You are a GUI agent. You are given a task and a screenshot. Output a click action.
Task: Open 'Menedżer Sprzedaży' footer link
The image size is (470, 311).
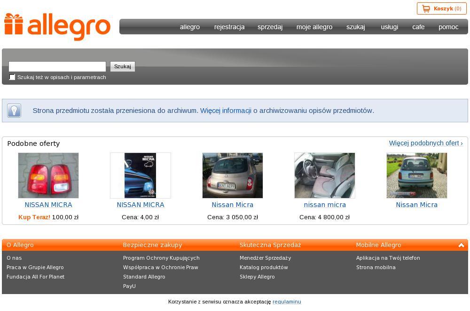coord(265,258)
